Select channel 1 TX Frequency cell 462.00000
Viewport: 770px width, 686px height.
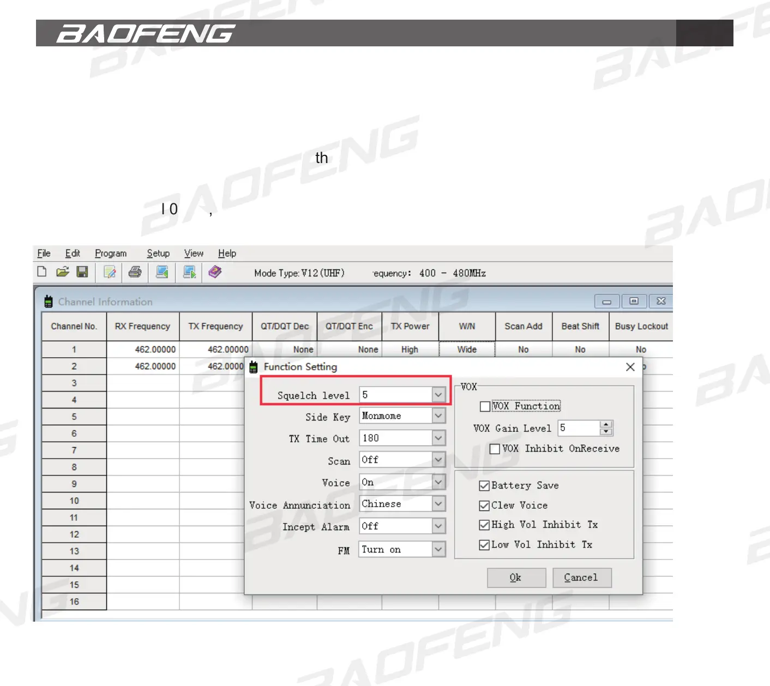click(x=216, y=350)
